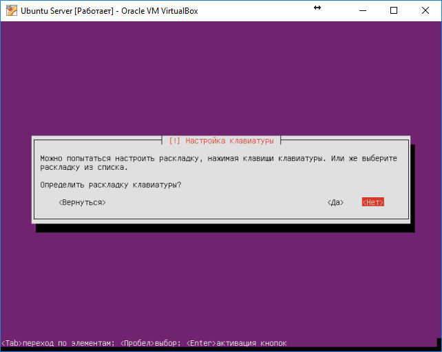The height and width of the screenshot is (352, 442).
Task: Click the hint "<Enter>активация кнопок"
Action: (237, 343)
